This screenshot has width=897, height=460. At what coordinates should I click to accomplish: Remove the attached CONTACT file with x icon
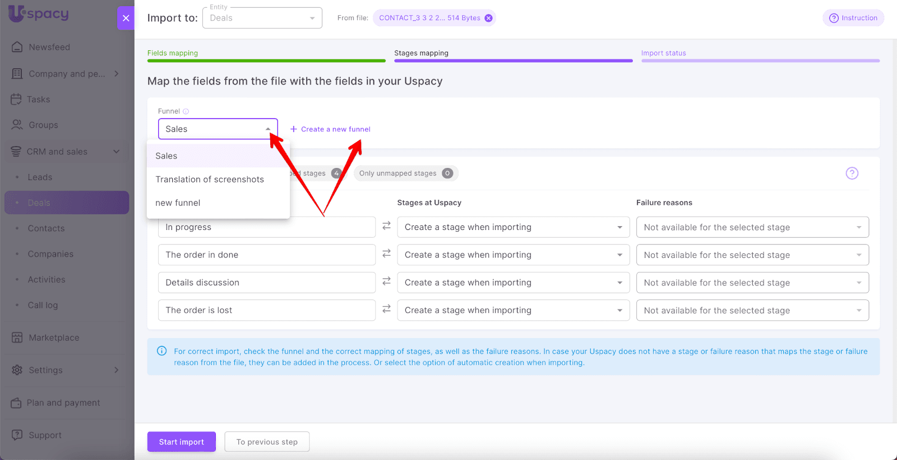[x=488, y=18]
